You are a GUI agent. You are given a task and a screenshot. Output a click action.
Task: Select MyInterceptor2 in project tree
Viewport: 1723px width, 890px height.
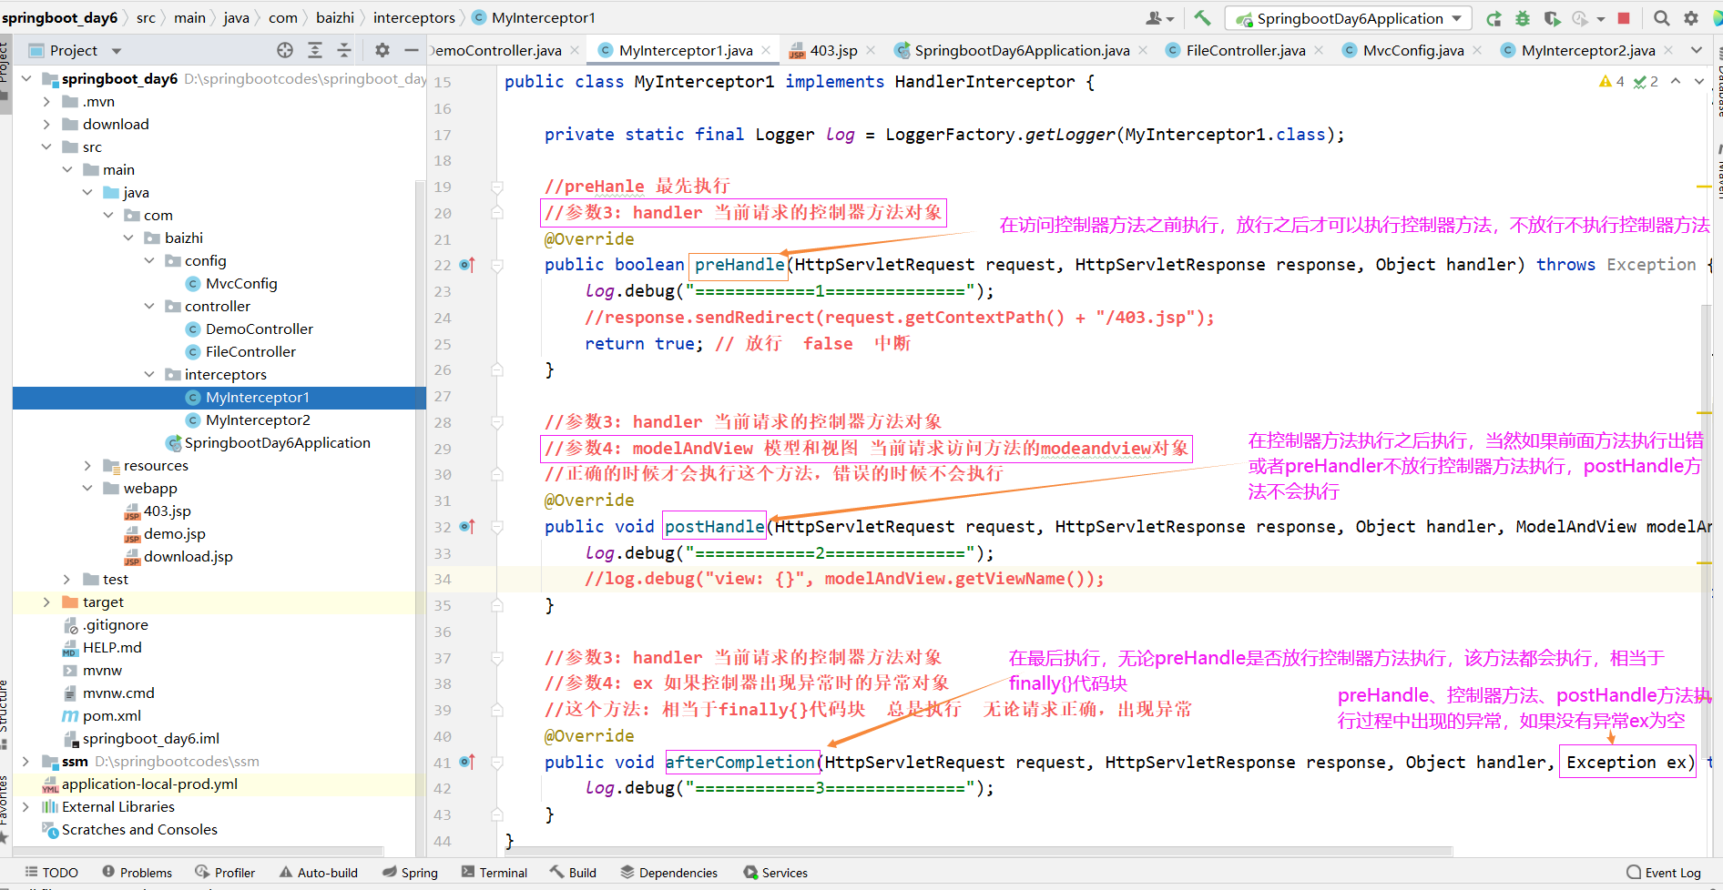click(257, 420)
